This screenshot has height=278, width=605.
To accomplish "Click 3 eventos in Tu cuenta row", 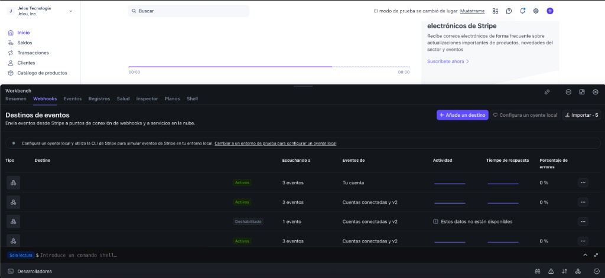I will 293,183.
